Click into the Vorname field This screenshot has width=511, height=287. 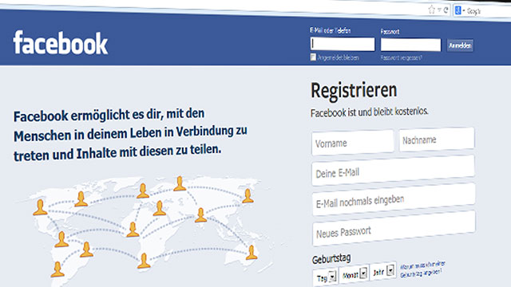353,142
